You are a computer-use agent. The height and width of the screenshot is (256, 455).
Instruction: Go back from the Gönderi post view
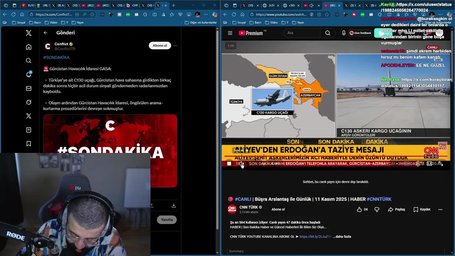(x=45, y=33)
